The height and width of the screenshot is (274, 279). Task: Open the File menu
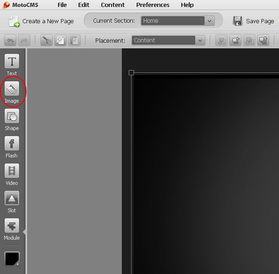click(62, 5)
